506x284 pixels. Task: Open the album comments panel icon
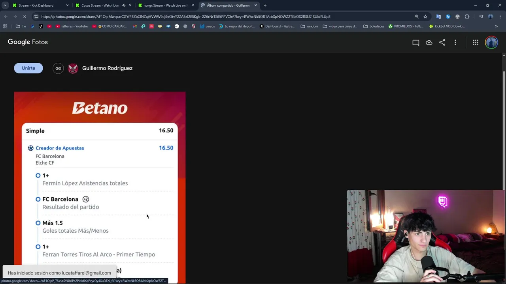(415, 43)
